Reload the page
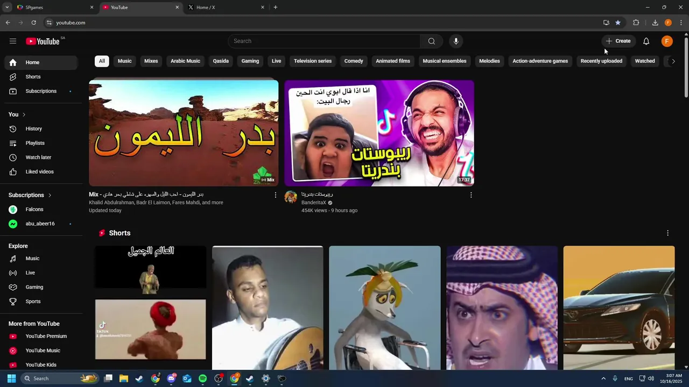The width and height of the screenshot is (689, 387). (33, 23)
